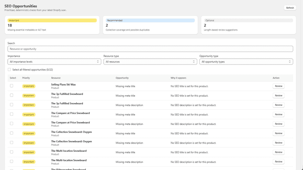The width and height of the screenshot is (303, 170).
Task: Check Select all filtered opportunities checkbox
Action: 9,70
